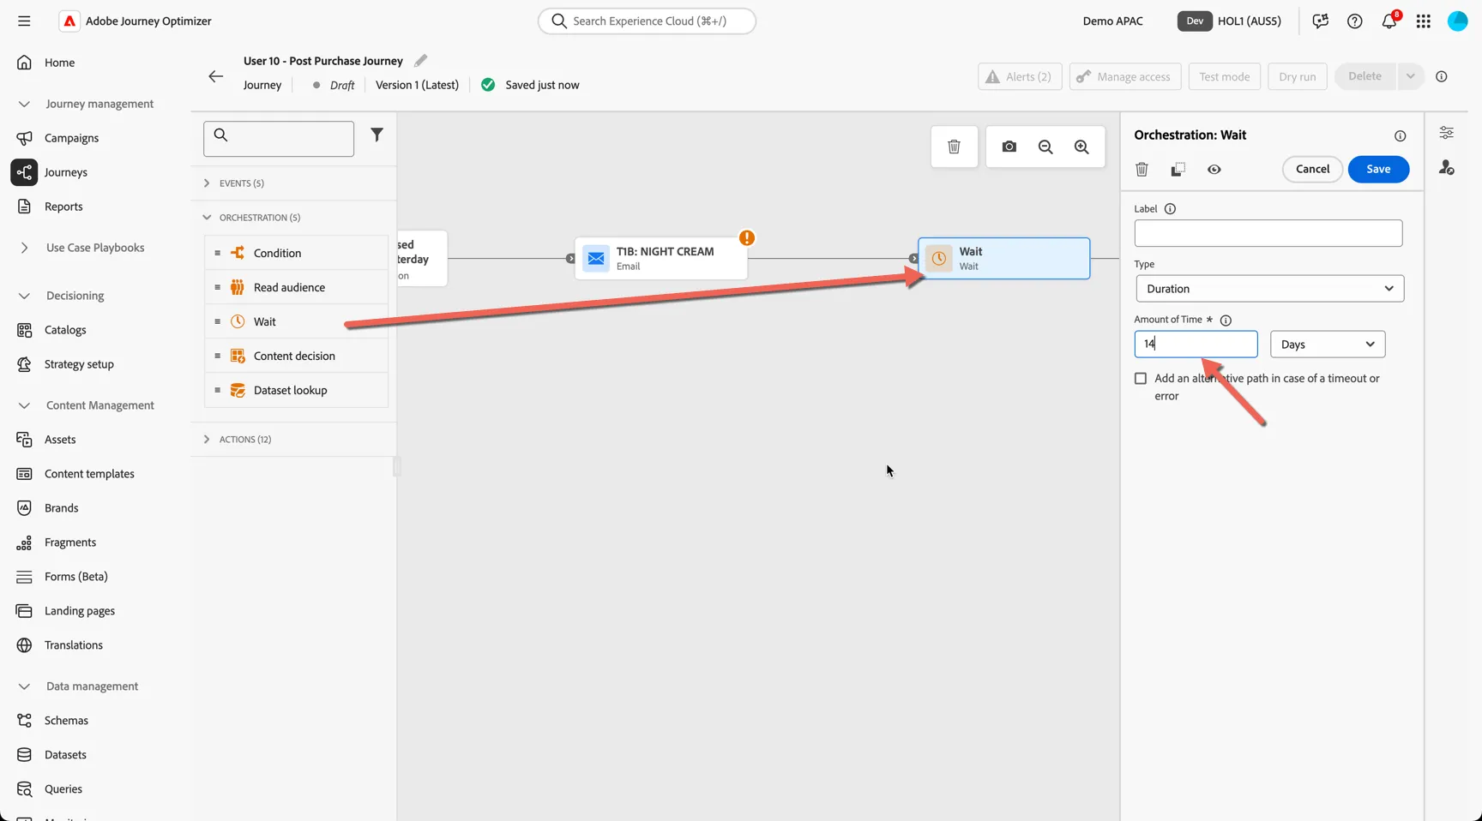Collapse Journey management section
1482x821 pixels.
click(x=24, y=104)
